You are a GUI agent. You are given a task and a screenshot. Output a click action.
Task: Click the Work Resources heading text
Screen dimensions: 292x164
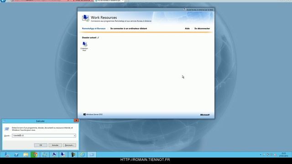pos(104,17)
